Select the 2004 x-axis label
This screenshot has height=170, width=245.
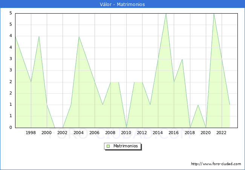[x=79, y=133]
